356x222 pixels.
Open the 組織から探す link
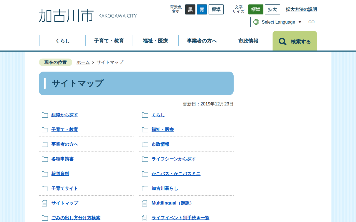coord(65,115)
